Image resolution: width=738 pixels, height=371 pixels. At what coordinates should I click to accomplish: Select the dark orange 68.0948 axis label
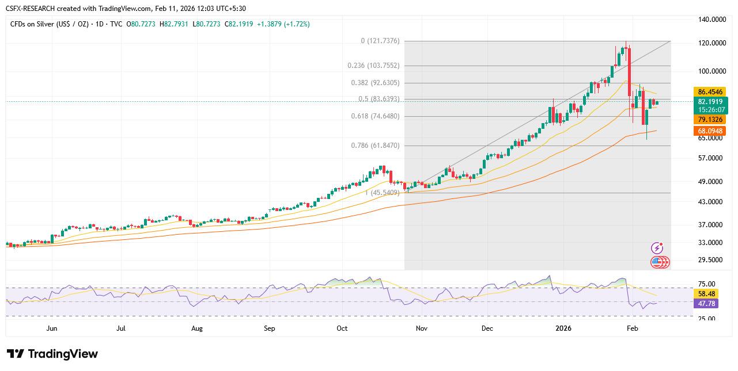[x=710, y=131]
